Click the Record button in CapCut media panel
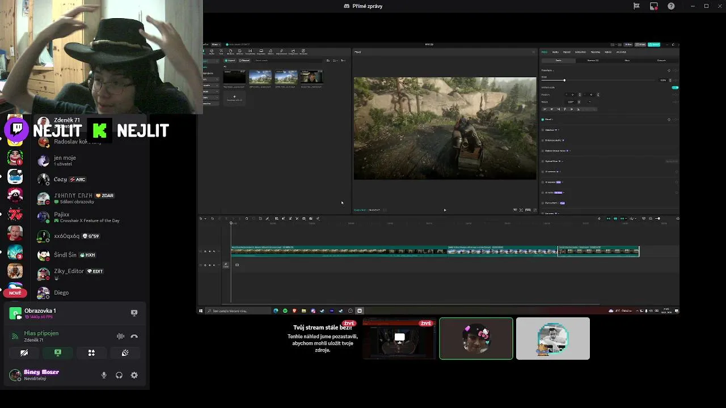 coord(244,61)
